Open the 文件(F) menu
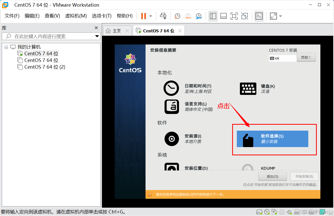Screen dimensions: 334x216 (x=12, y=16)
